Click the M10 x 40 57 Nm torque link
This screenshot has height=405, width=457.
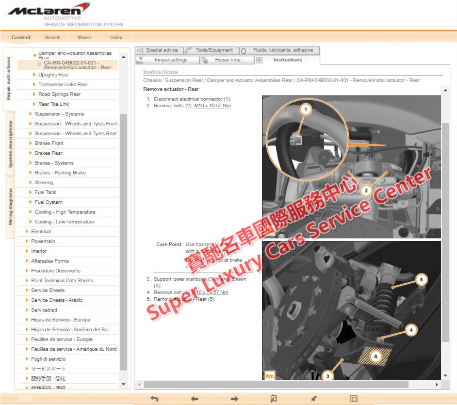pos(213,106)
